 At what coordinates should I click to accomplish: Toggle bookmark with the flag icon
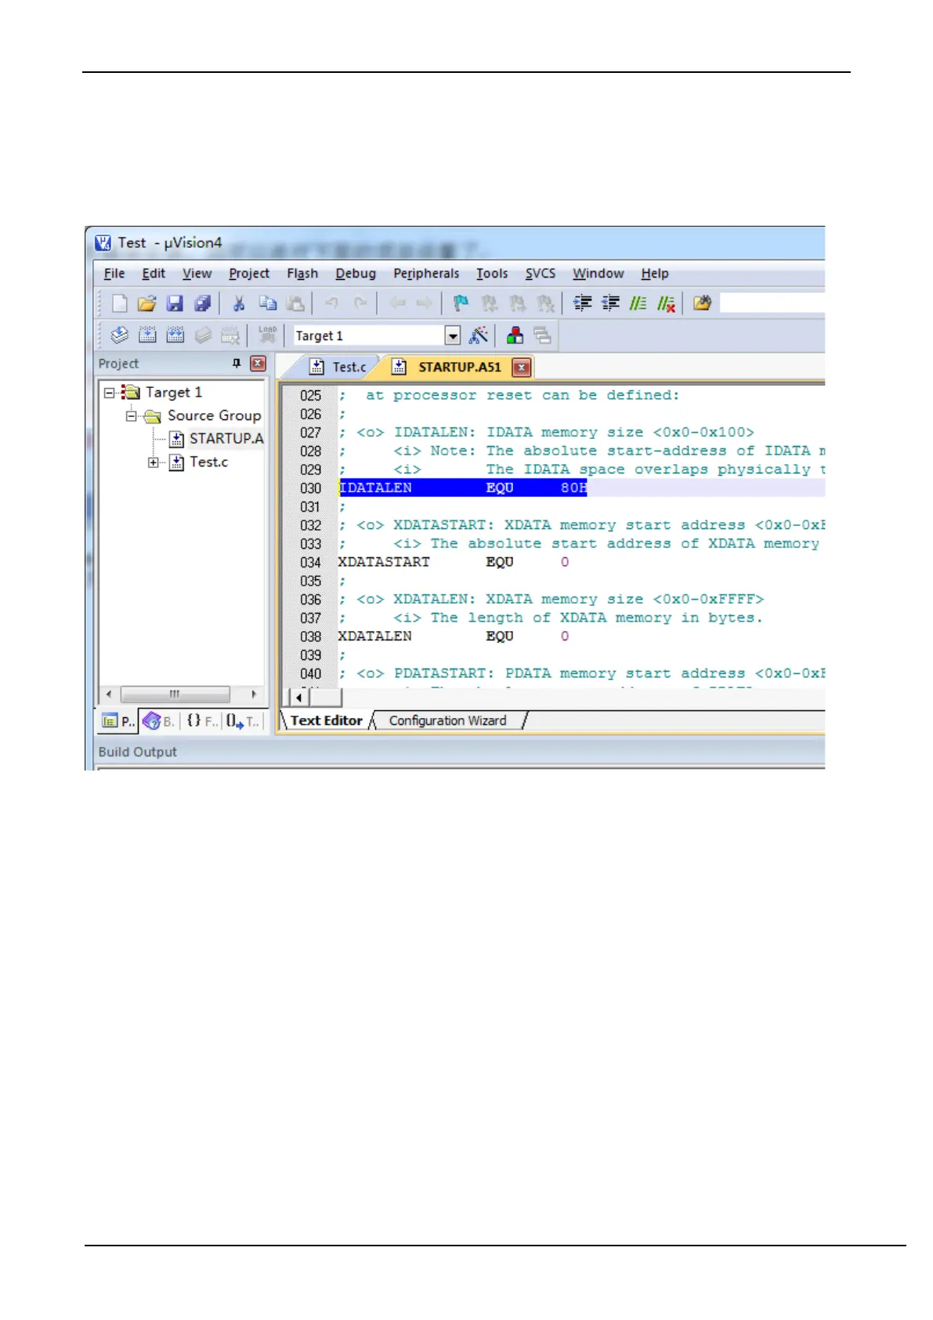click(461, 303)
